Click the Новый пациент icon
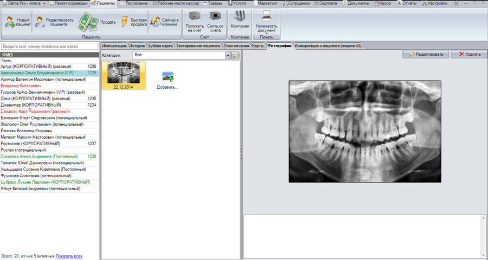The width and height of the screenshot is (488, 260). pyautogui.click(x=10, y=22)
